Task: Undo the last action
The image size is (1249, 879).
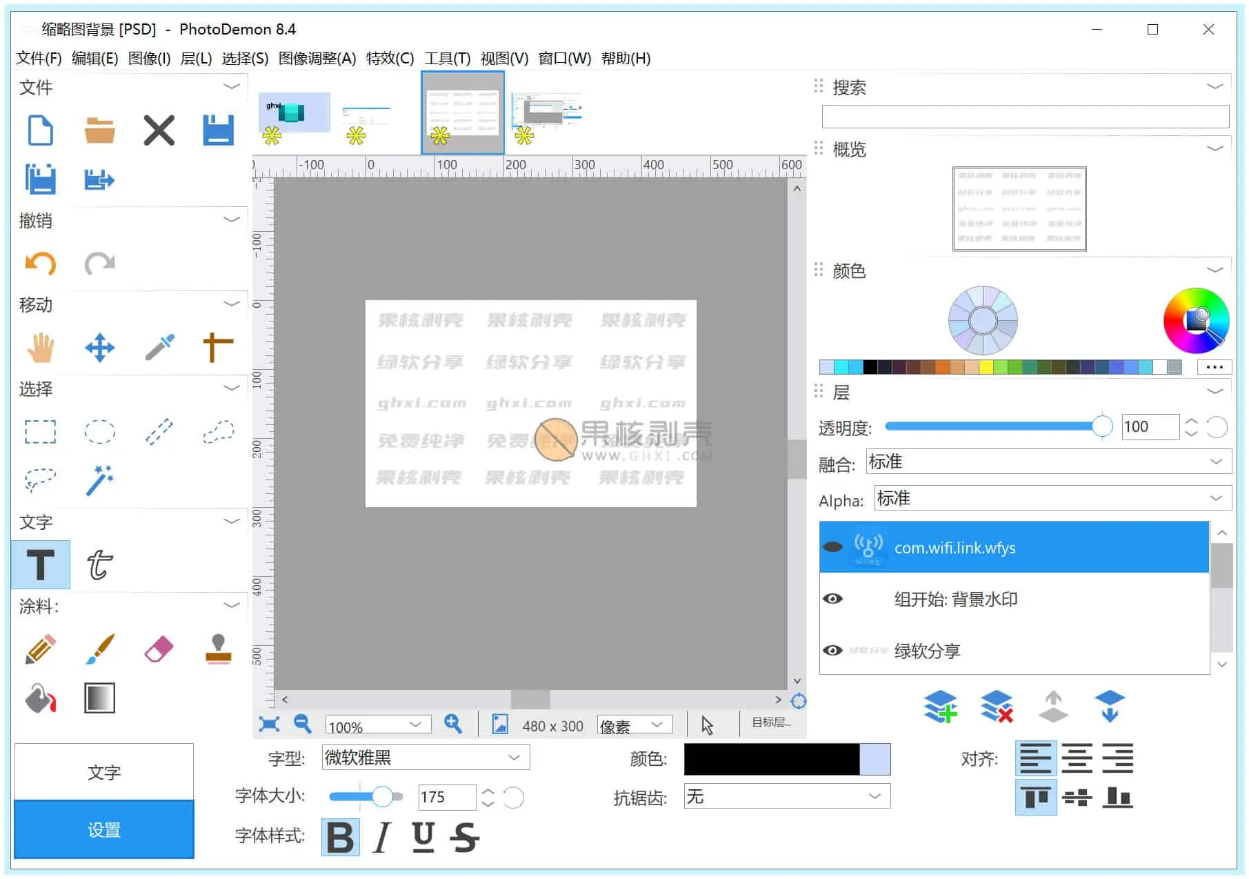Action: (x=40, y=264)
